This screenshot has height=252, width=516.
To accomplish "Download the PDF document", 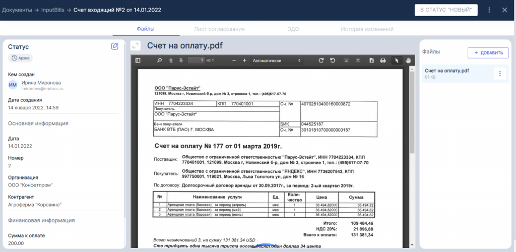I will pos(372,60).
